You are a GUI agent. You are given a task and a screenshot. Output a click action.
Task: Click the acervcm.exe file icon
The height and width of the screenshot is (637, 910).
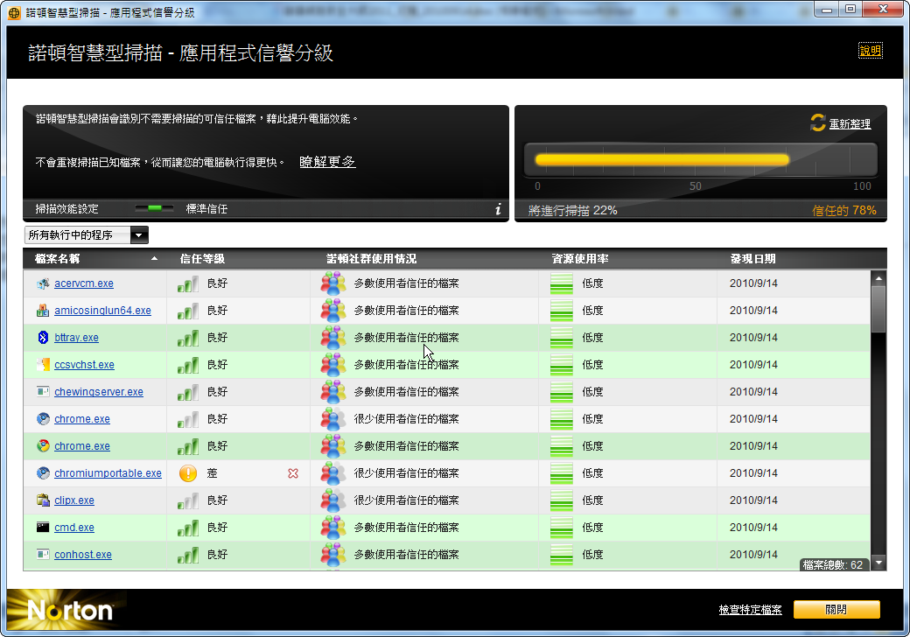tap(43, 283)
